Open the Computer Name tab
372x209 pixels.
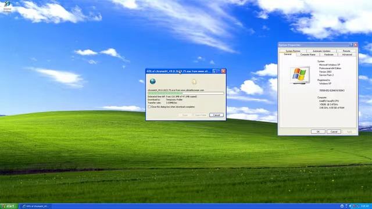click(308, 55)
